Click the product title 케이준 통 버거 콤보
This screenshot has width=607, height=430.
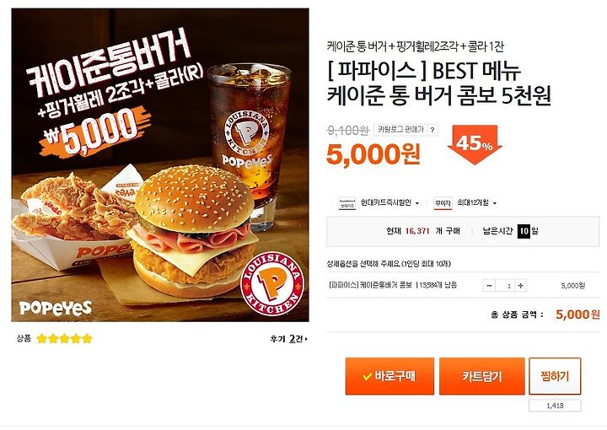tap(412, 96)
